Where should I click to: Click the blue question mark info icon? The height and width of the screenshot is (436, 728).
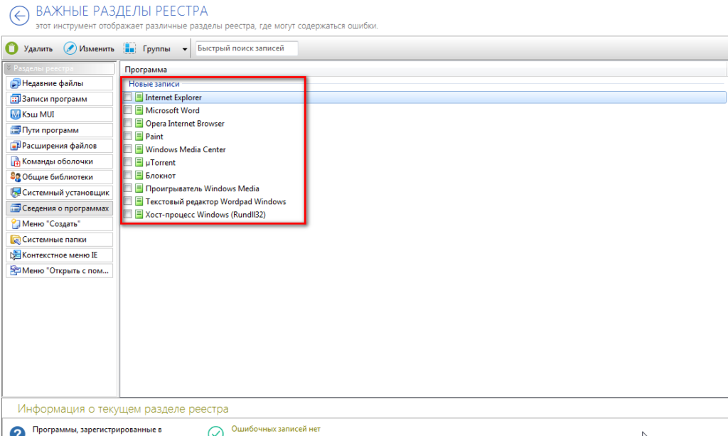(17, 432)
